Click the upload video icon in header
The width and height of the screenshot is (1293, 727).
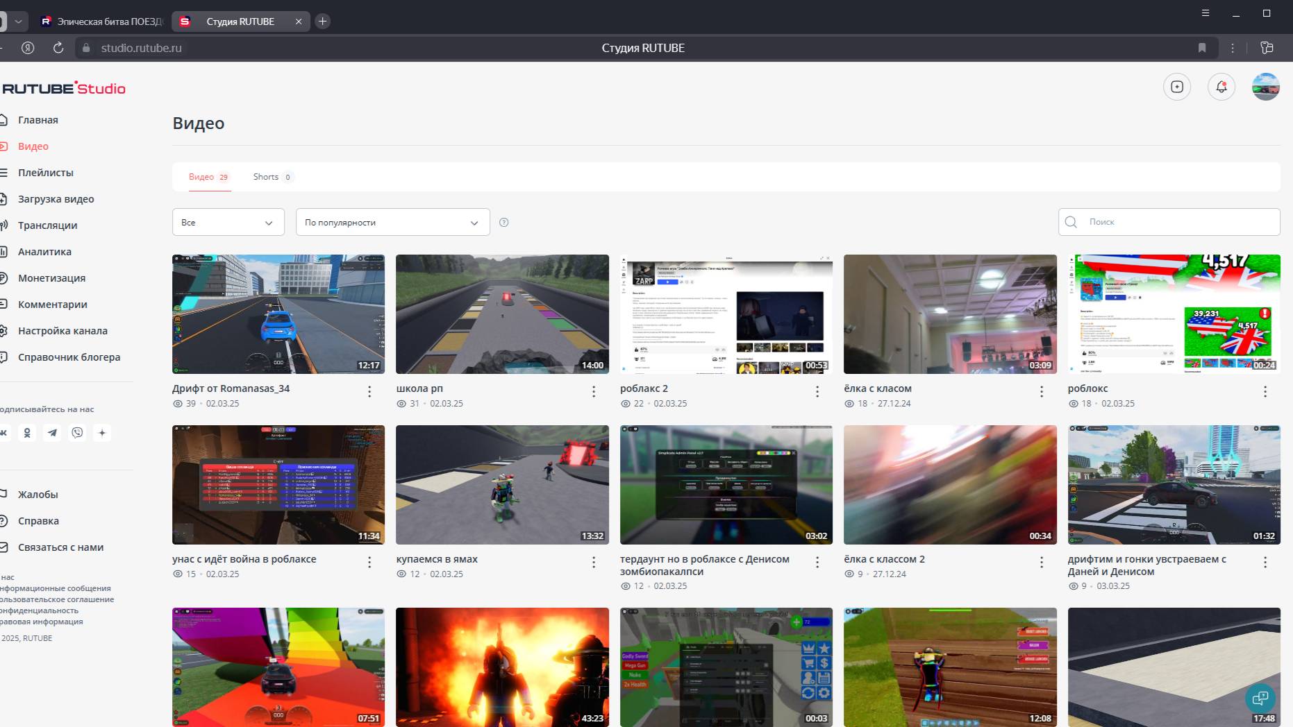coord(1177,87)
